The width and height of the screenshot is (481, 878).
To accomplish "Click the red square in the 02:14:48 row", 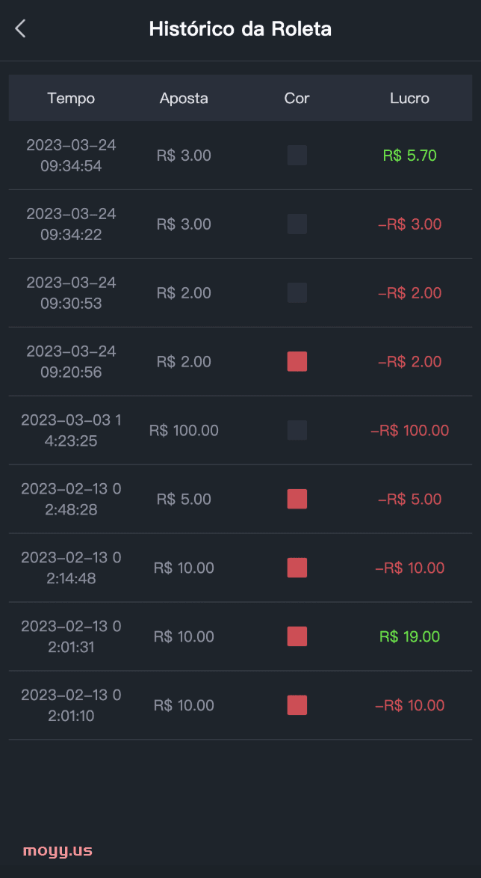I will pos(297,568).
